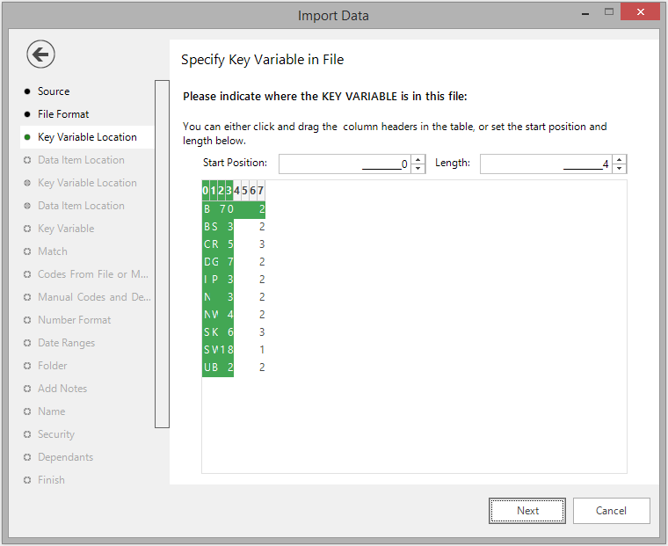Click column header 7 in the table
The image size is (668, 546).
click(261, 191)
